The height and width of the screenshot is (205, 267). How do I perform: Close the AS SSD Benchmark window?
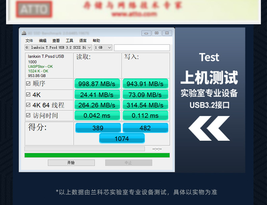[167, 33]
